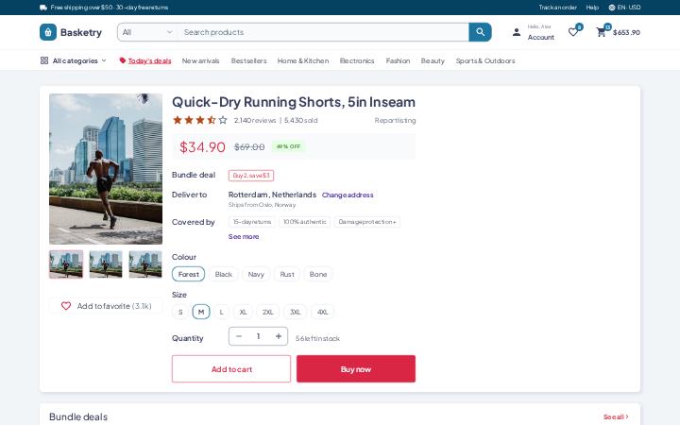This screenshot has width=680, height=425.
Task: Open the account person icon
Action: point(517,32)
